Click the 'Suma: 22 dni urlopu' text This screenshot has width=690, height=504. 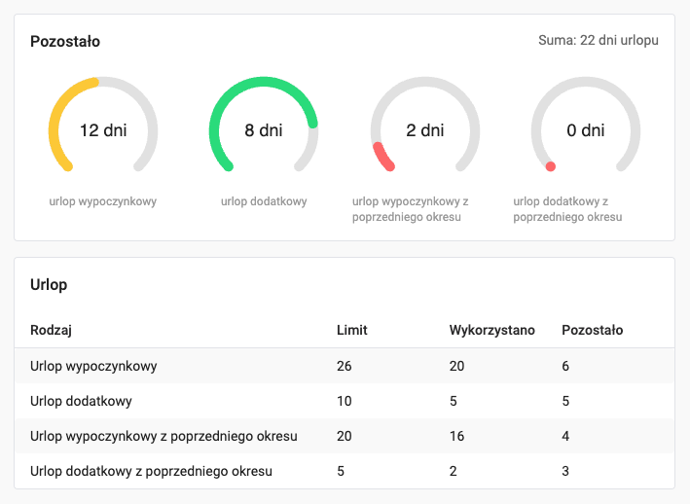(598, 41)
